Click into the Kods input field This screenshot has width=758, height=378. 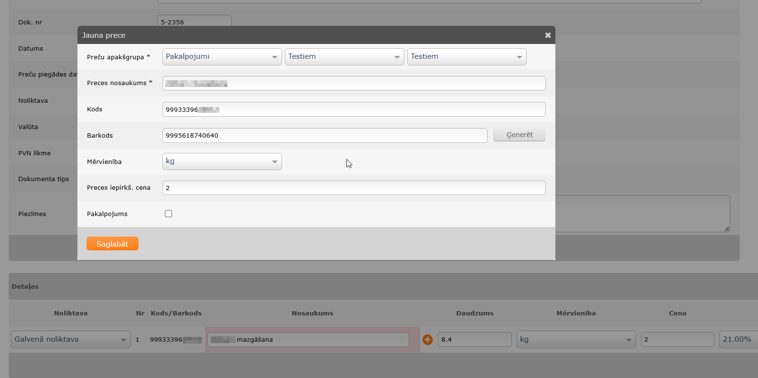pyautogui.click(x=354, y=109)
